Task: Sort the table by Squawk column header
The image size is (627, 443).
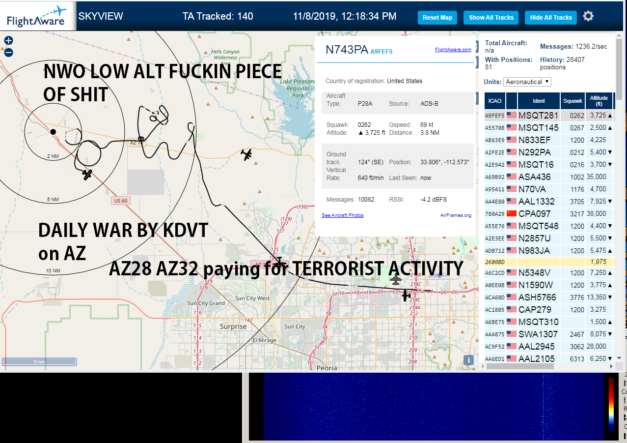Action: click(573, 101)
